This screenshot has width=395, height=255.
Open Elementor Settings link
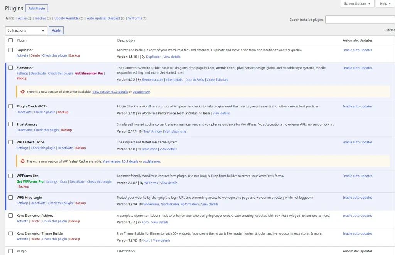tap(22, 74)
